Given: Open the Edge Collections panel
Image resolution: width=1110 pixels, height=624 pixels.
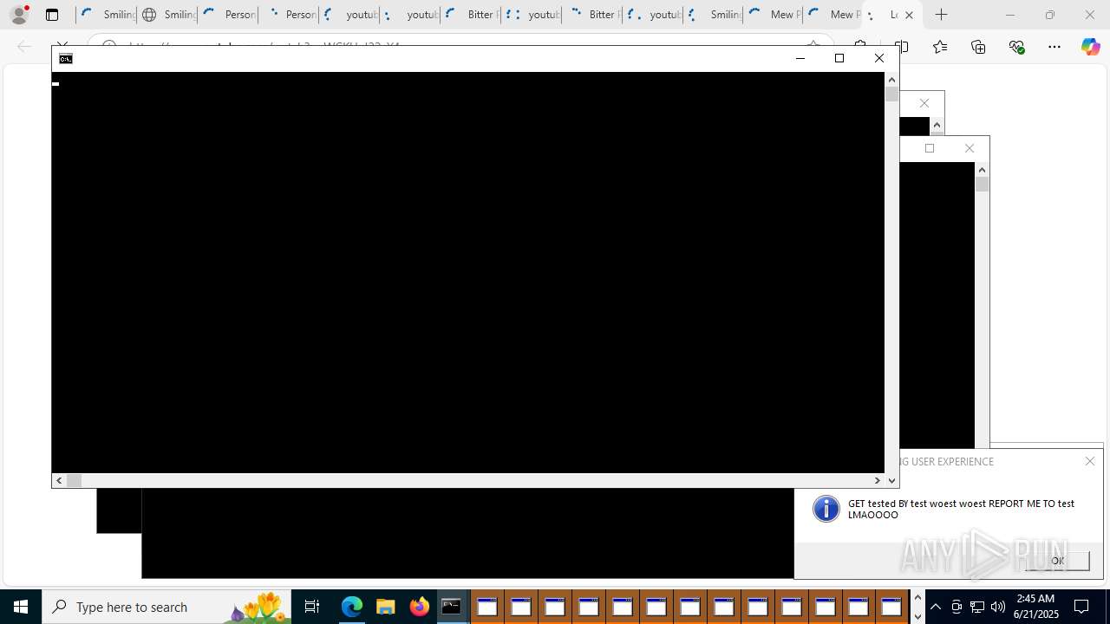Looking at the screenshot, I should pos(978,47).
